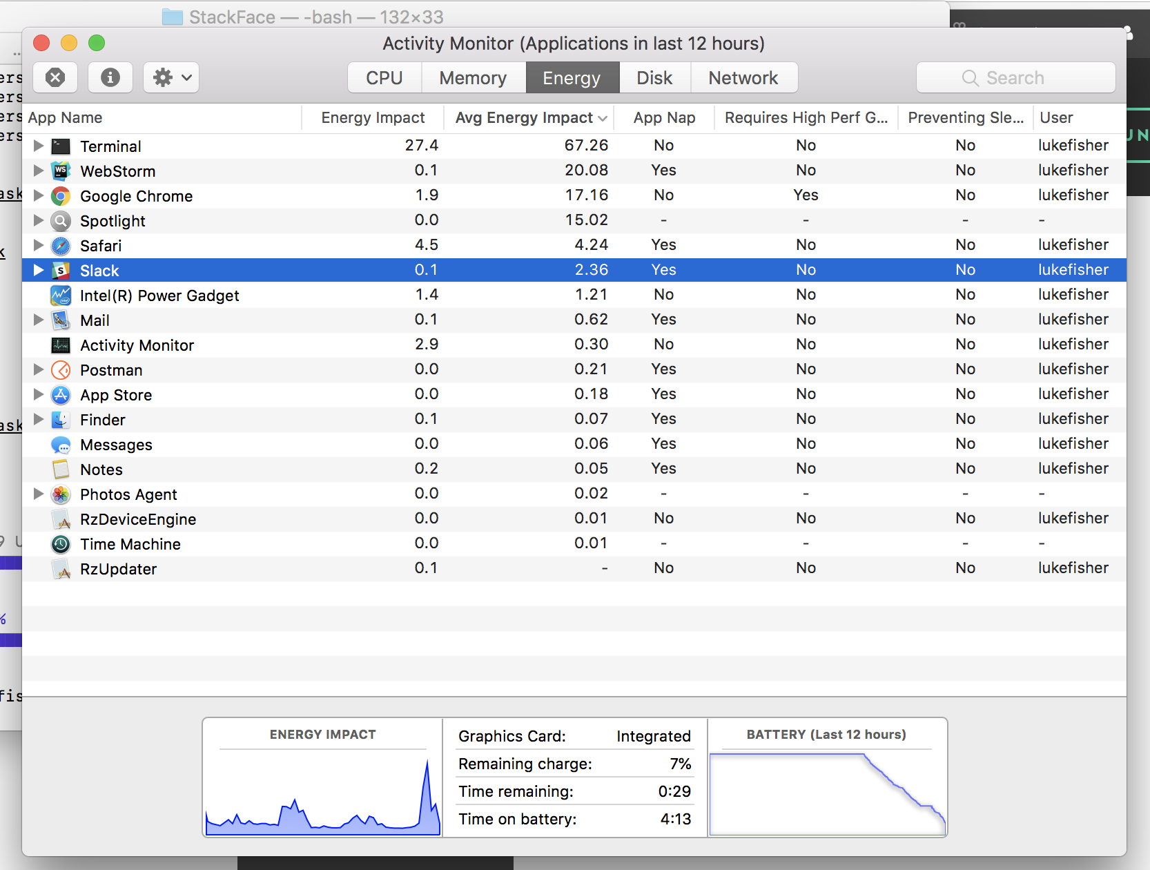Click the Slack app icon
1150x870 pixels.
pos(61,271)
